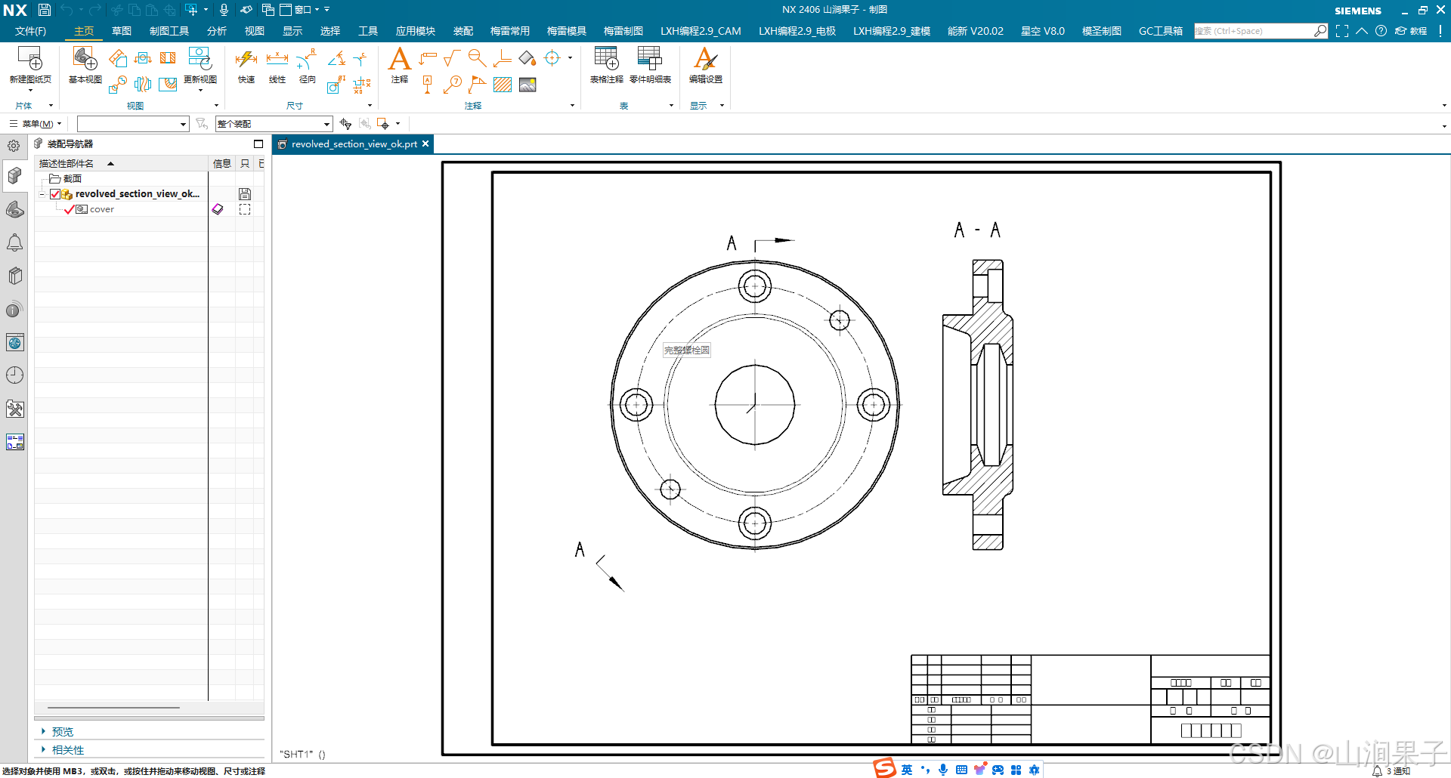Click the Save floppy-disk icon in title bar
This screenshot has height=778, width=1451.
tap(45, 10)
